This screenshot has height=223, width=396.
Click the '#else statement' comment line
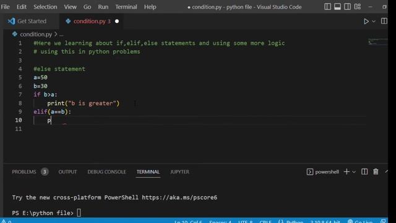click(x=59, y=69)
